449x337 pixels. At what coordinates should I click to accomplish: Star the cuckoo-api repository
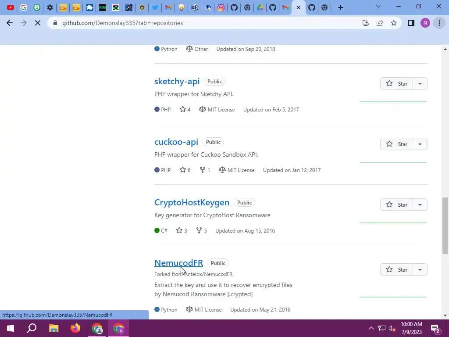click(396, 144)
